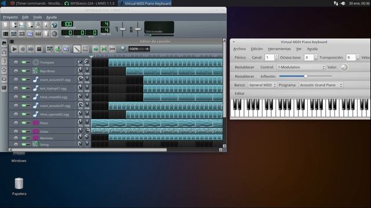Start song playback in Song Editor
The width and height of the screenshot is (371, 208).
[14, 49]
